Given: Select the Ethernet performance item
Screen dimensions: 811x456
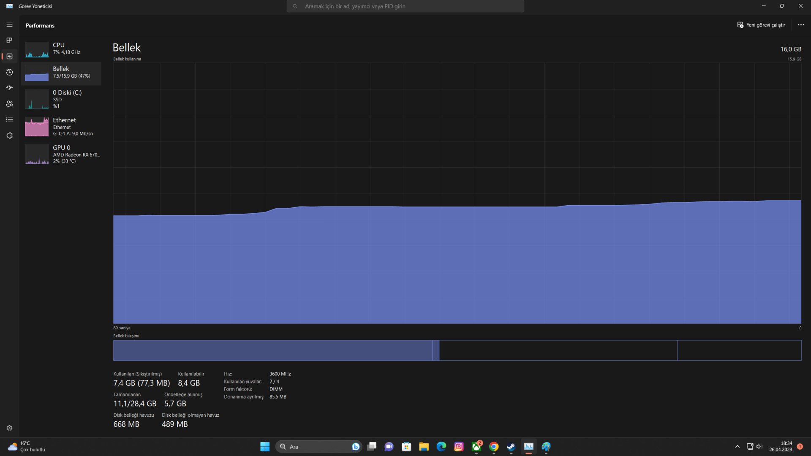Looking at the screenshot, I should pos(61,127).
